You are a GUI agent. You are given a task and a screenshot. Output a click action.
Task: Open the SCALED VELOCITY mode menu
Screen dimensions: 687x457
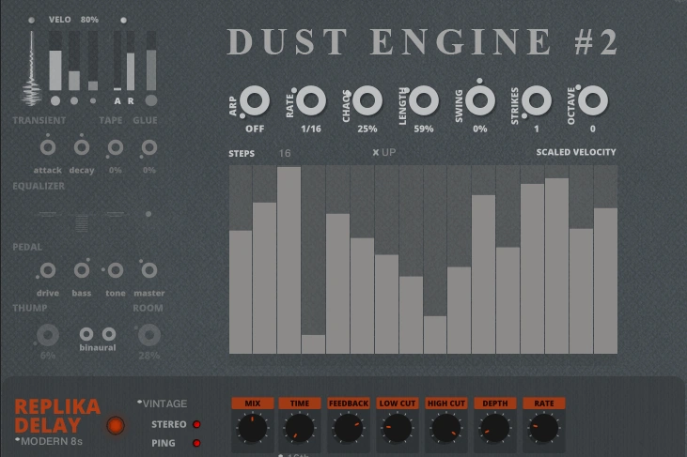576,152
